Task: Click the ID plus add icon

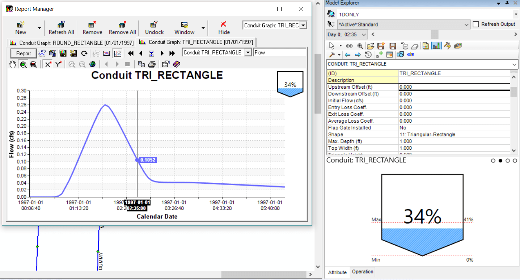Action: 379,55
